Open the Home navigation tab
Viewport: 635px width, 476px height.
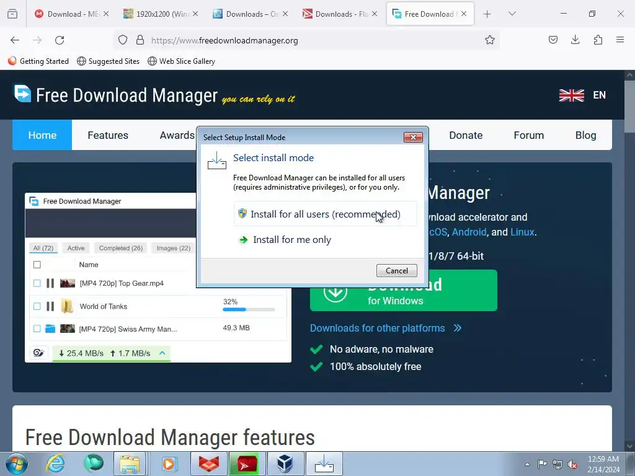pos(42,134)
